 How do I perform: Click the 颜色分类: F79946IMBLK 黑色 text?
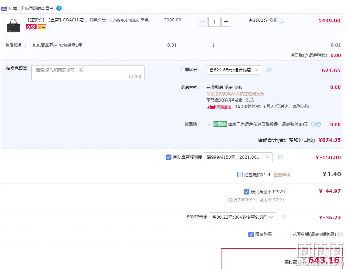coord(119,20)
